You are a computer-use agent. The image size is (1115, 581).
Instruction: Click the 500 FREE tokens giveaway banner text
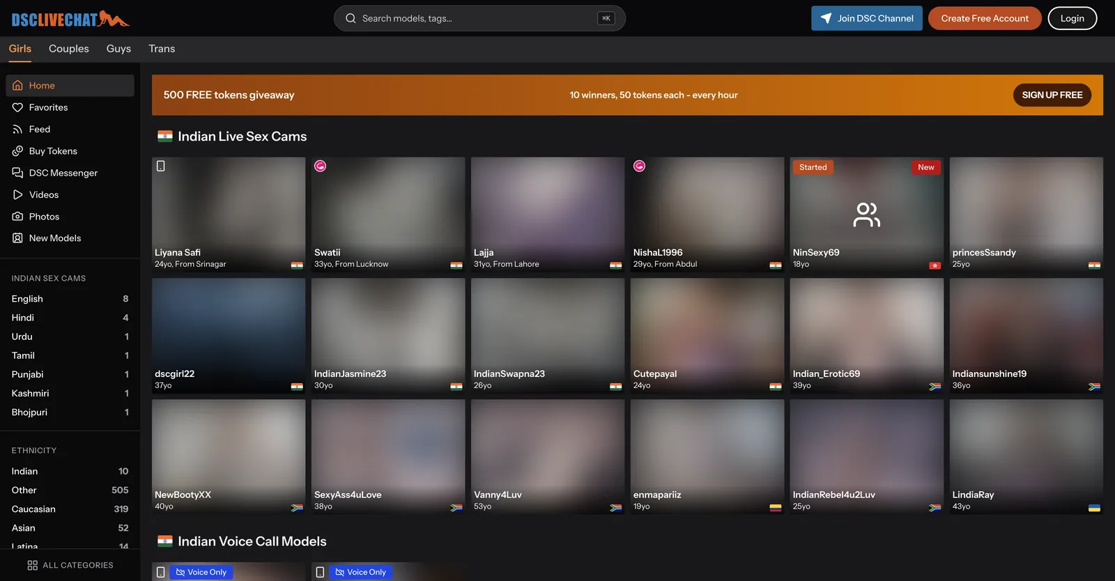(229, 95)
